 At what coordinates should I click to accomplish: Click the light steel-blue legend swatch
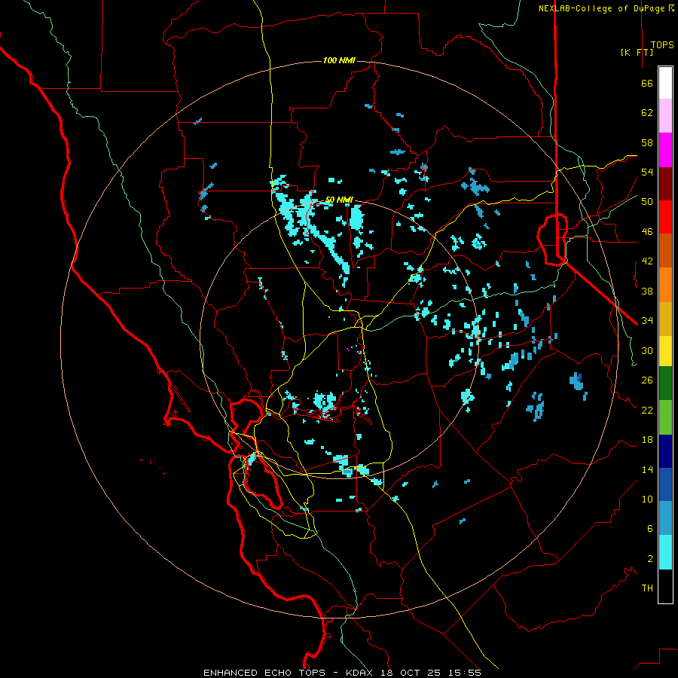coord(665,518)
